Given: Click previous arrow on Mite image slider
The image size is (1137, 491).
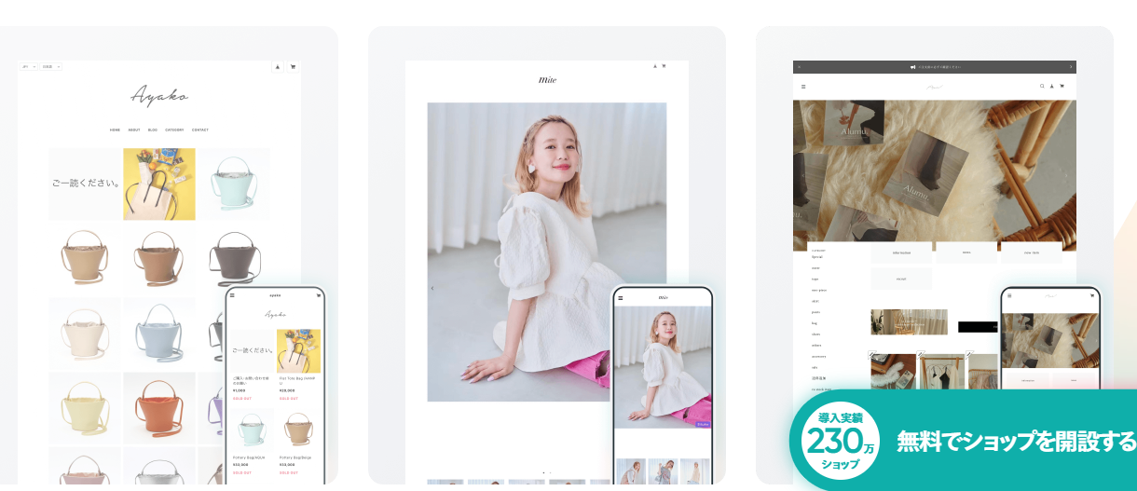Looking at the screenshot, I should coord(432,288).
